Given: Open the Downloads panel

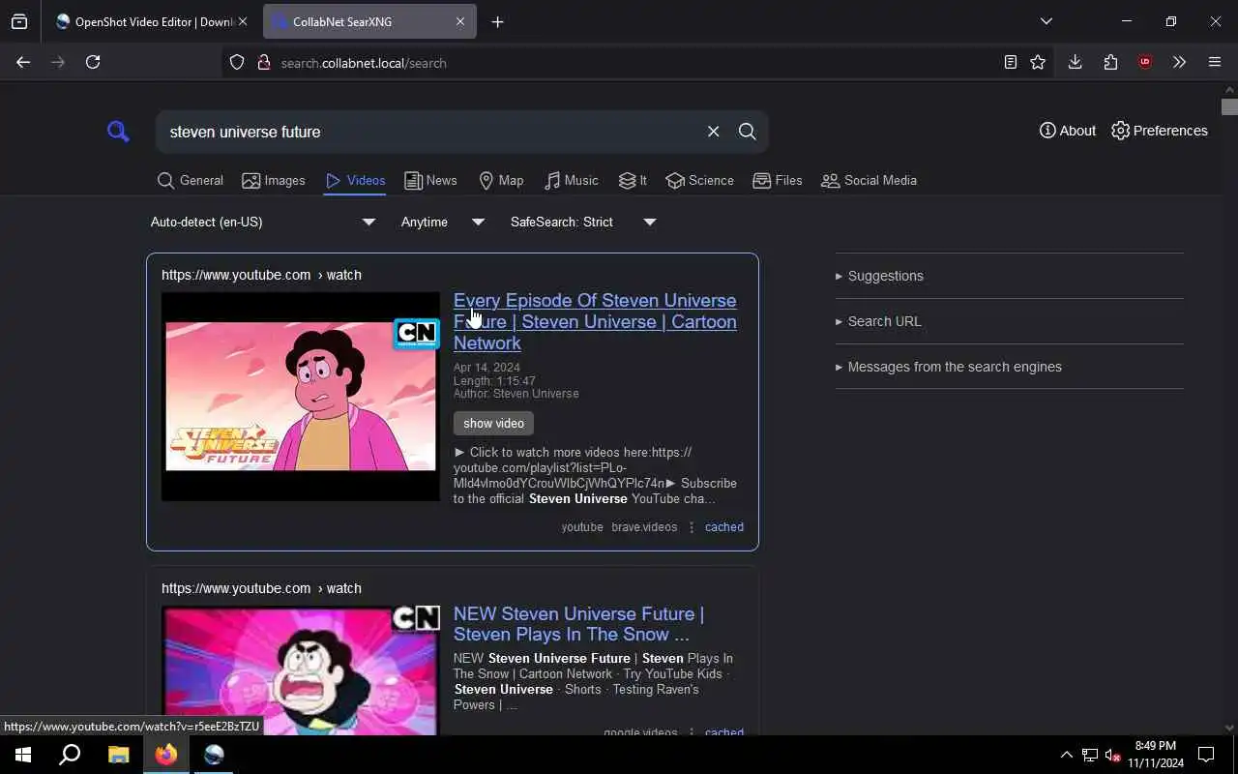Looking at the screenshot, I should coord(1075,62).
